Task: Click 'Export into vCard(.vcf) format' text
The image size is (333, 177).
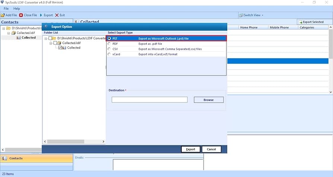Action: click(158, 54)
